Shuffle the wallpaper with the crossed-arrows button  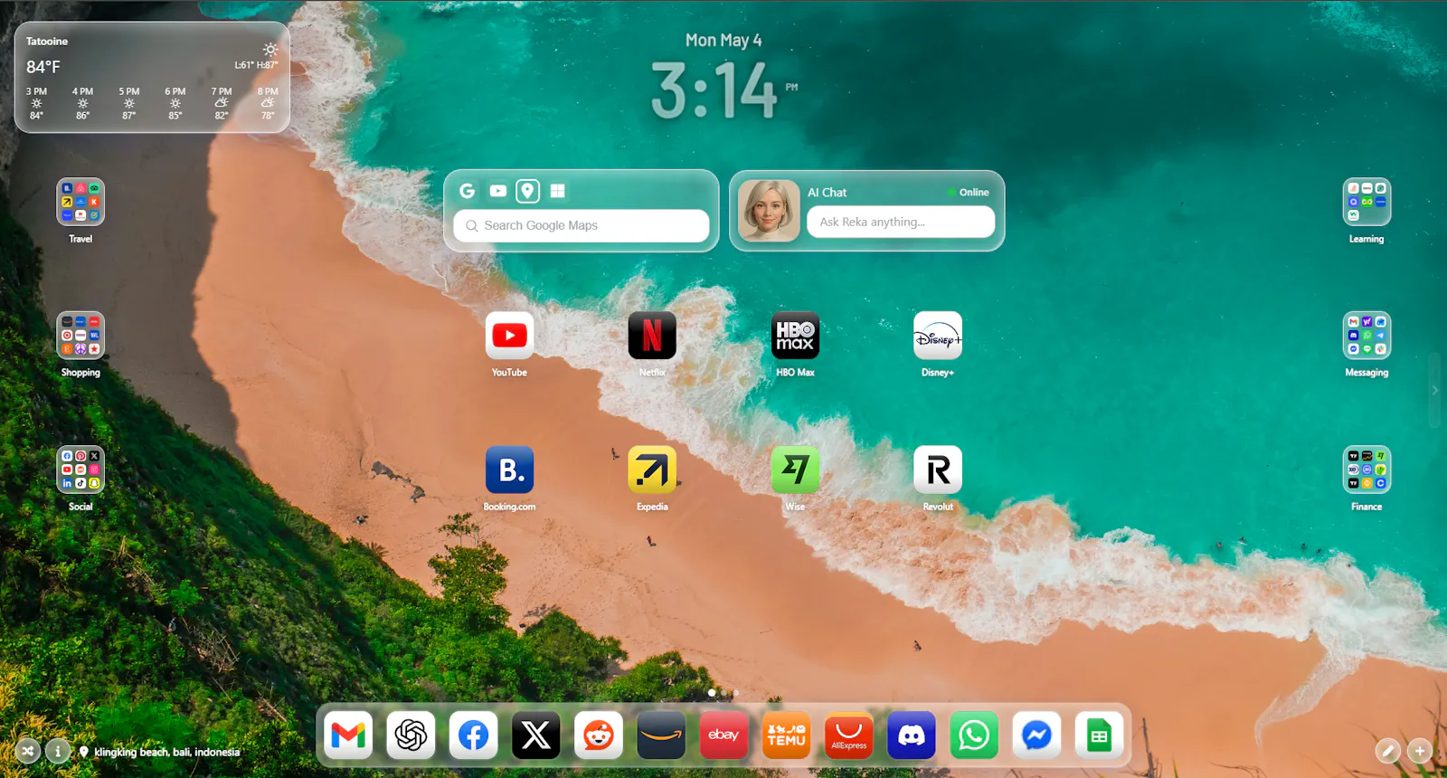[28, 751]
